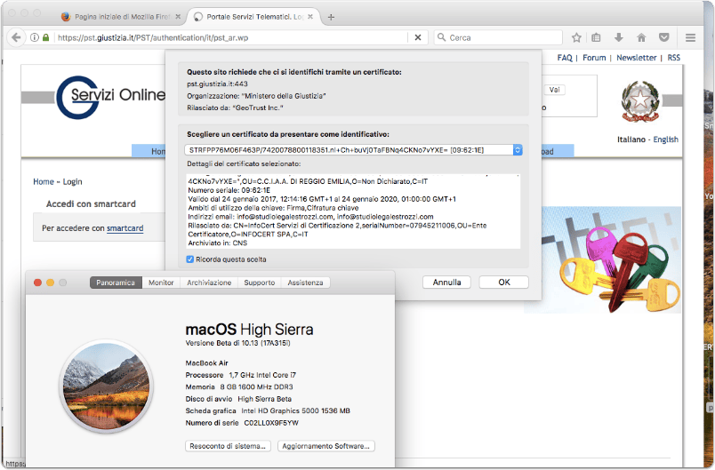Select the Portale Servizi Telematici tab
Screen dimensions: 715x470
coord(253,16)
